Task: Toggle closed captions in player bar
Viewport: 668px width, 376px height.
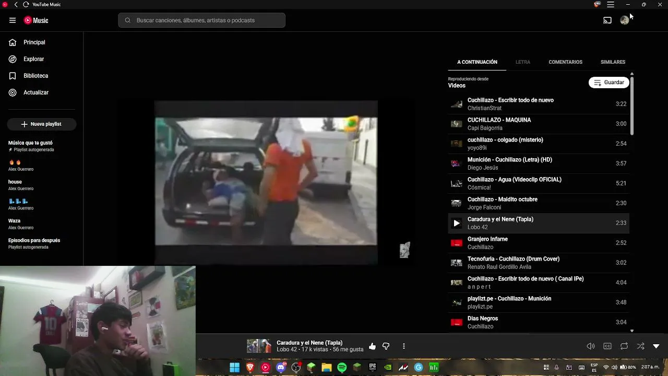Action: [607, 346]
